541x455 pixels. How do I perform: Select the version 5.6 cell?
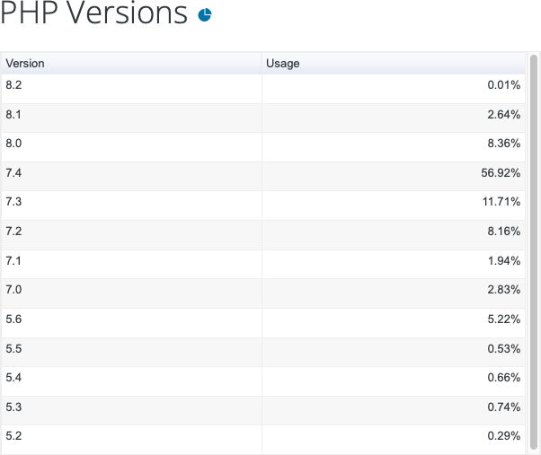131,323
